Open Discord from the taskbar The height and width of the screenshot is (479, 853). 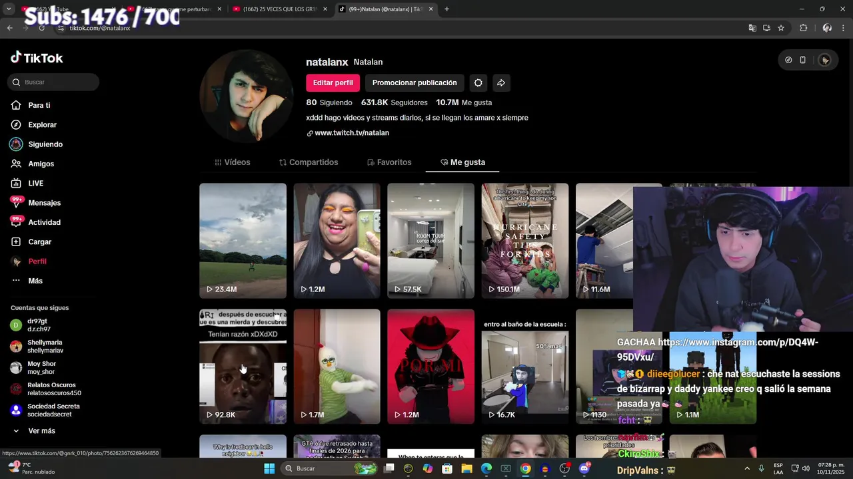[x=584, y=468]
